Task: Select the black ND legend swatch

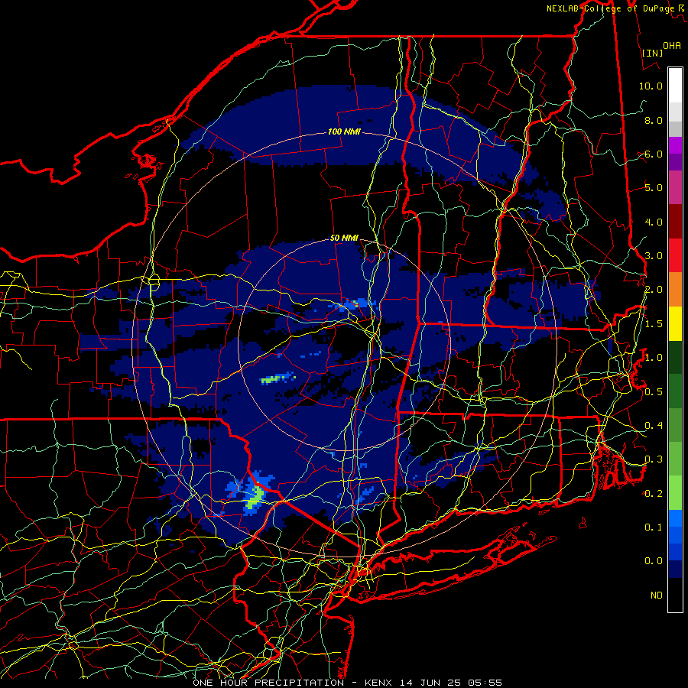Action: [x=675, y=595]
